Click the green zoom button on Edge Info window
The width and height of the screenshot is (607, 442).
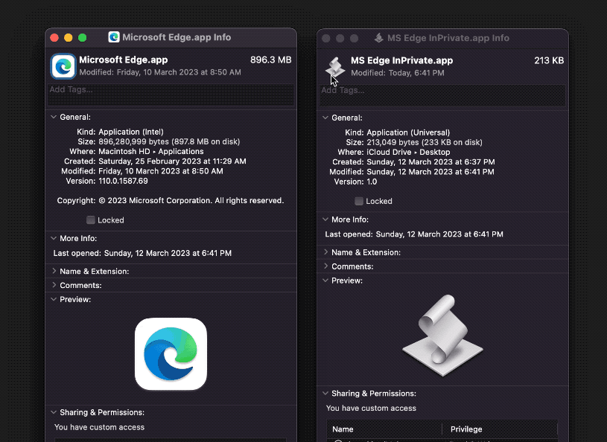coord(82,37)
